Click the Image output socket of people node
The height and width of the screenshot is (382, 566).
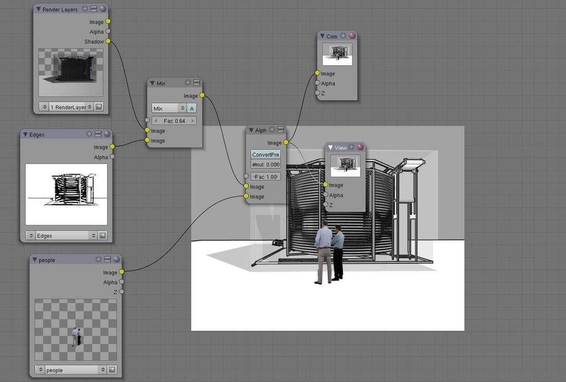pos(122,271)
